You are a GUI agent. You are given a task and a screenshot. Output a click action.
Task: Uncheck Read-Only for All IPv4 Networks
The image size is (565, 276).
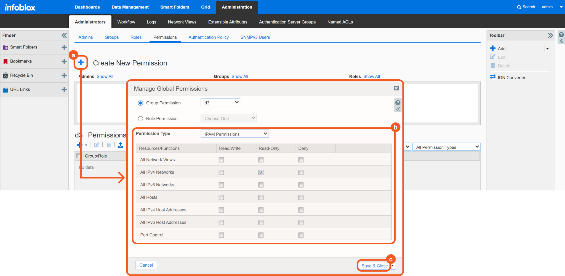[261, 172]
